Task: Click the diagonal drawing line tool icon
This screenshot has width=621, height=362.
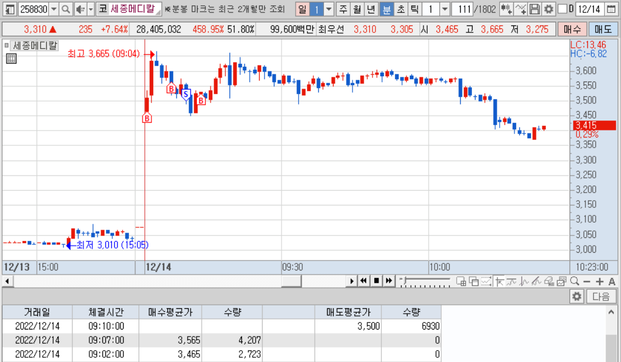Action: tap(536, 281)
